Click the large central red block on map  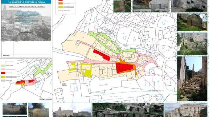125,68
